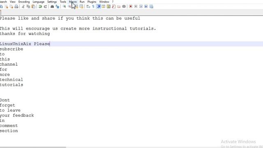
Task: Close the current document via toolbar
Action: point(7,7)
